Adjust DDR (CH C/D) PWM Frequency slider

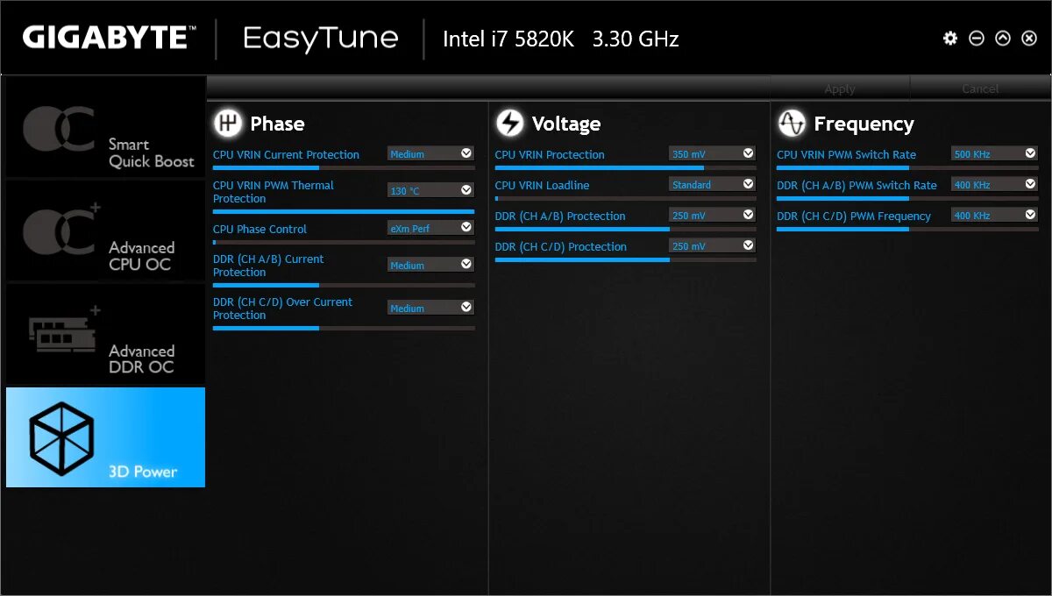[907, 229]
